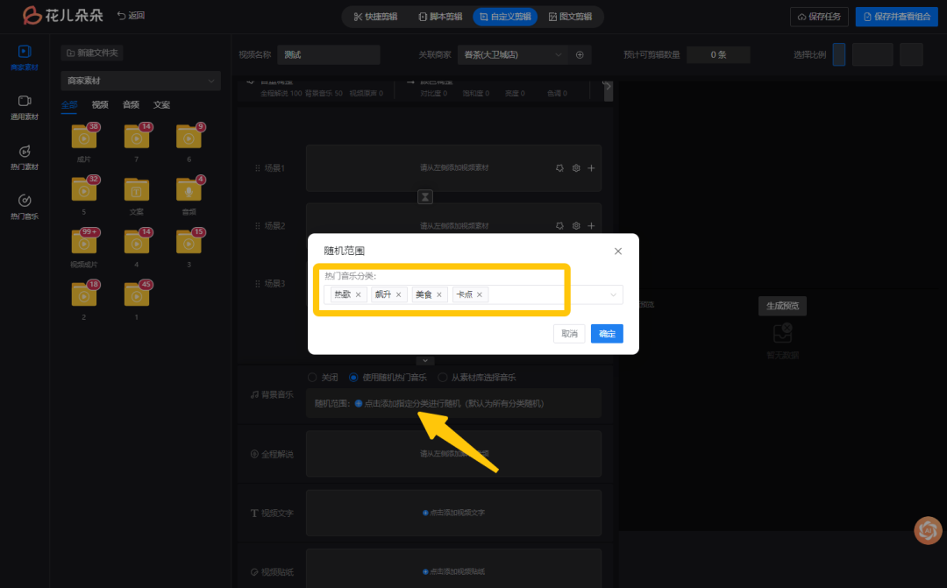Select the 关闭 background music option

click(312, 378)
